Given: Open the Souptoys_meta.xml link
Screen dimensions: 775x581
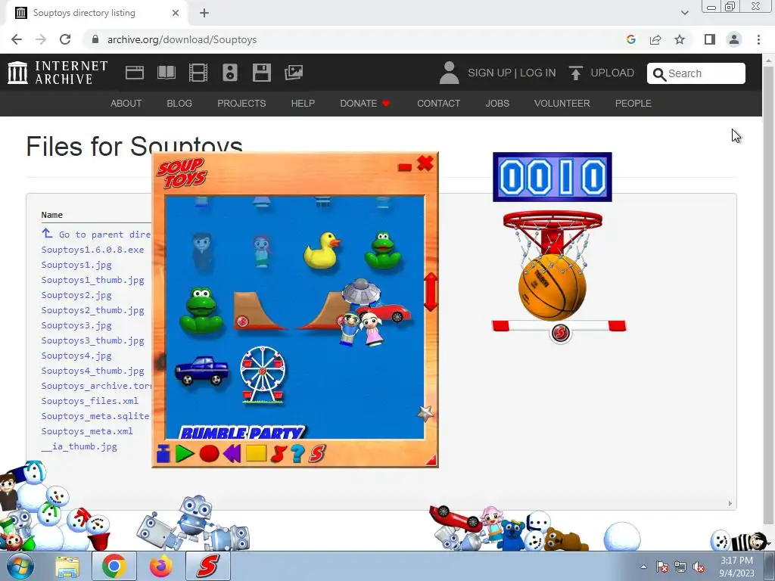Looking at the screenshot, I should click(87, 430).
